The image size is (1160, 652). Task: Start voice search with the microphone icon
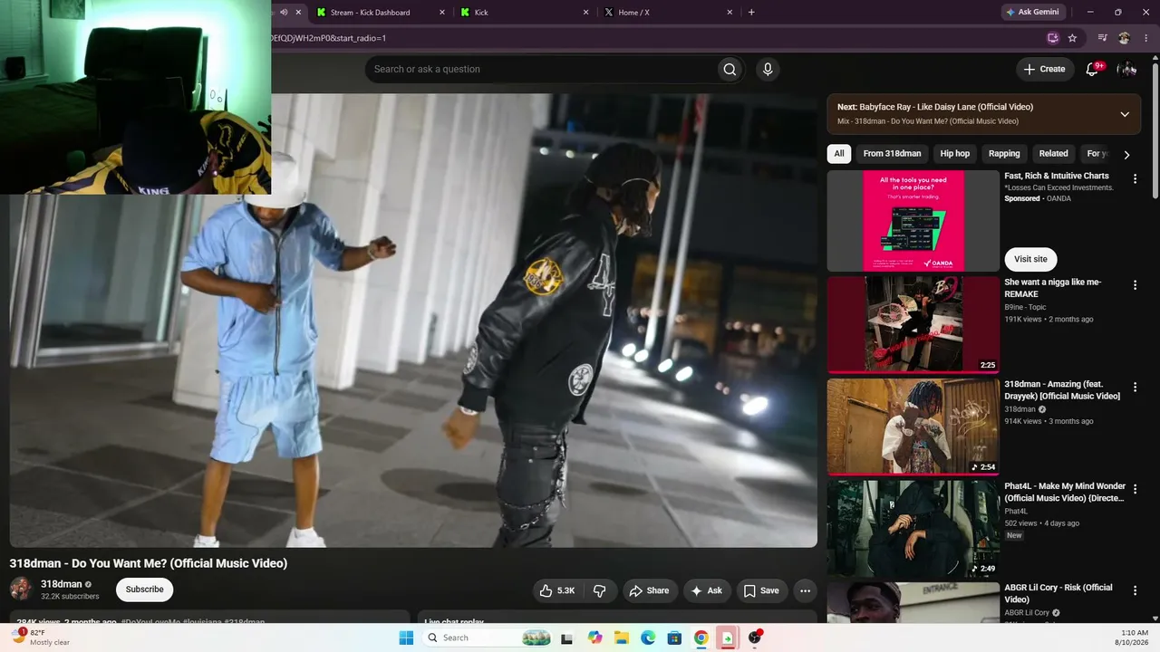(x=768, y=69)
